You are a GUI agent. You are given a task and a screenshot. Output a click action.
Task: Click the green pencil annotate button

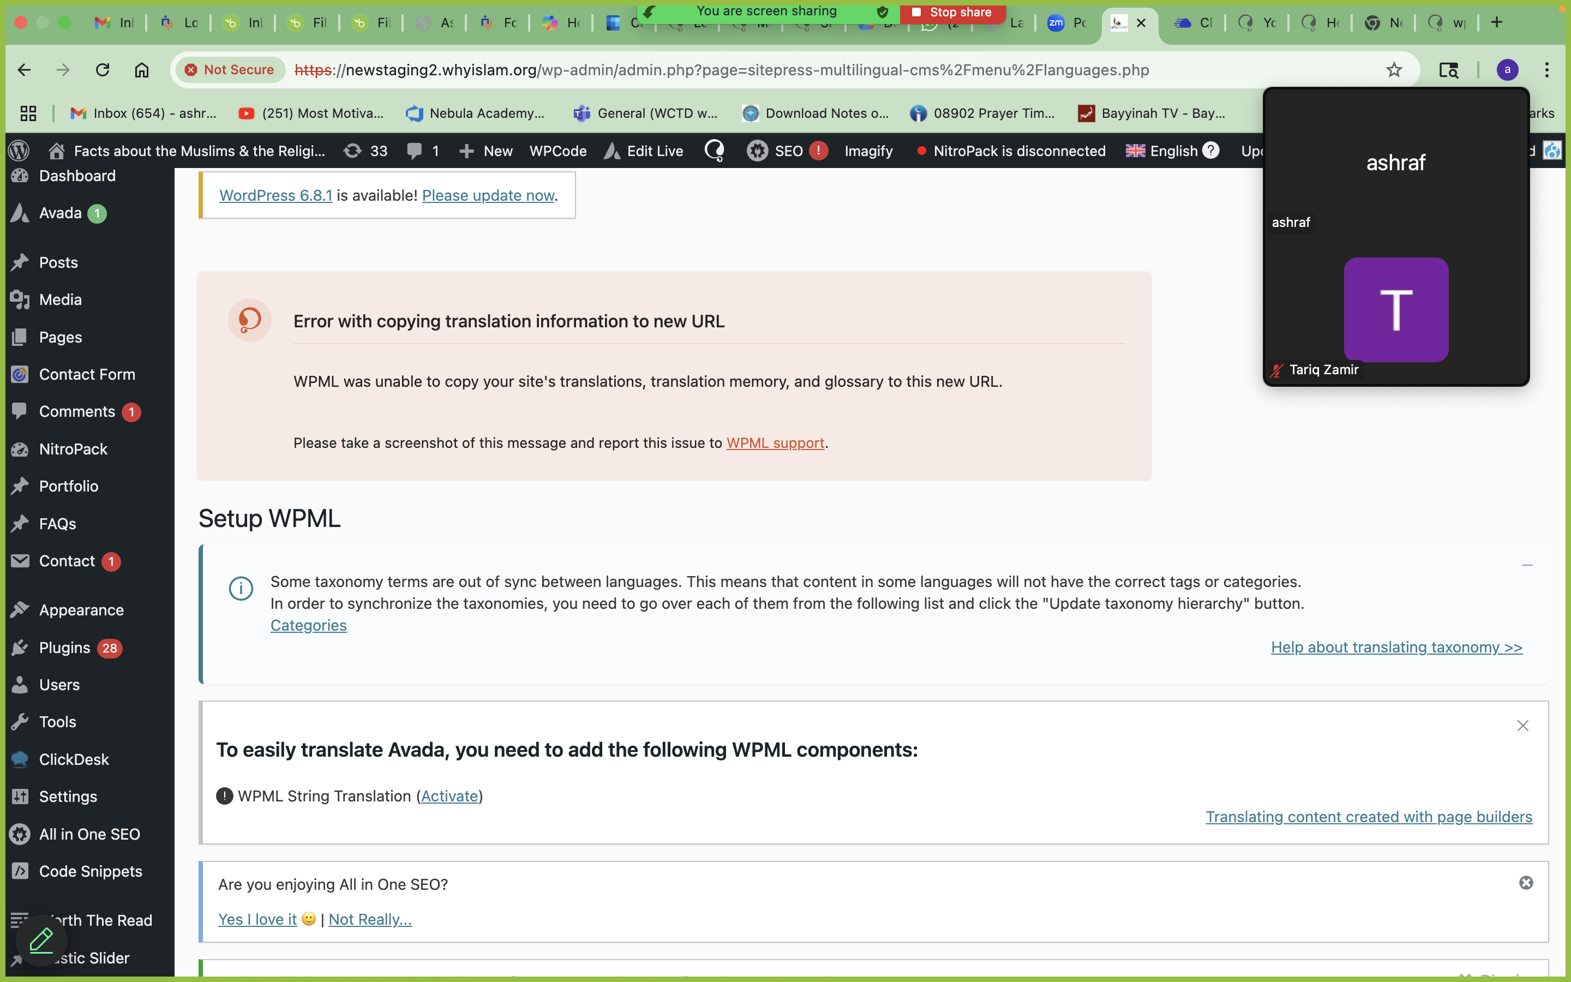(41, 940)
